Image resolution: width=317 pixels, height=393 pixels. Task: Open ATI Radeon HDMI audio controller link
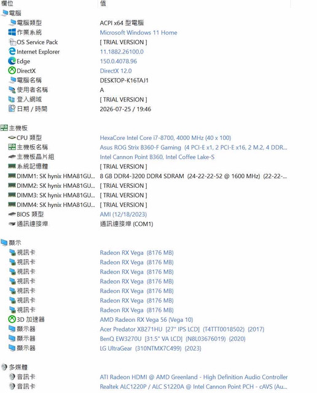pyautogui.click(x=194, y=377)
